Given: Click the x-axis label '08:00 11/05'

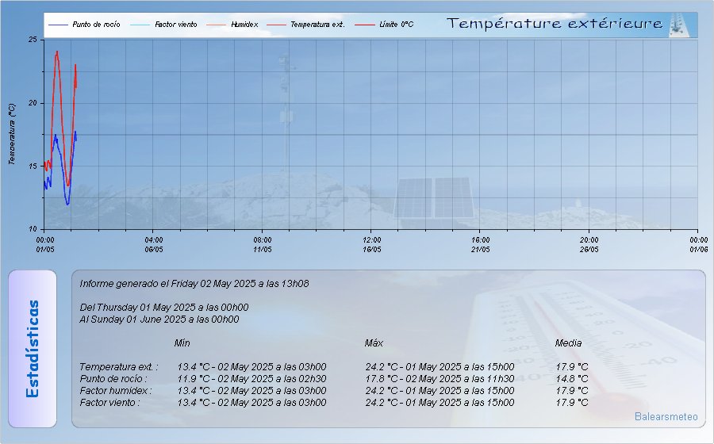Looking at the screenshot, I should coord(263,245).
